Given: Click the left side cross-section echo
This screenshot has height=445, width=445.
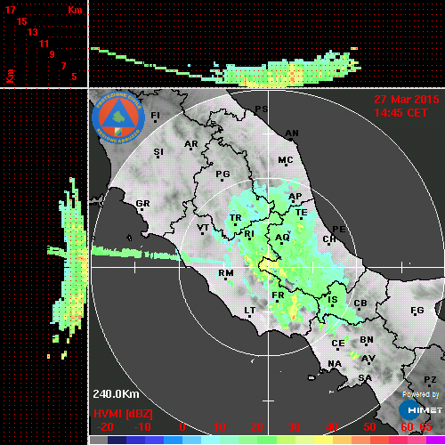Looking at the screenshot, I should click(68, 268).
